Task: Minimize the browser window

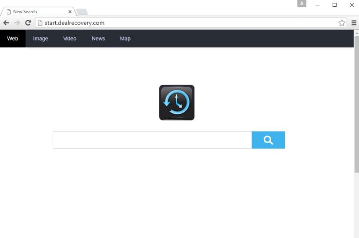Action: click(x=317, y=5)
